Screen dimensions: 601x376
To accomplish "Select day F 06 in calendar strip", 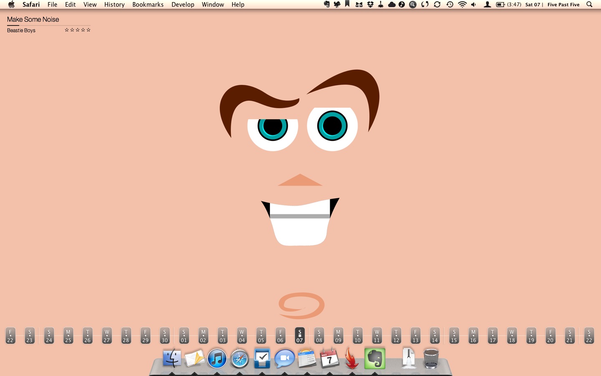I will (280, 336).
